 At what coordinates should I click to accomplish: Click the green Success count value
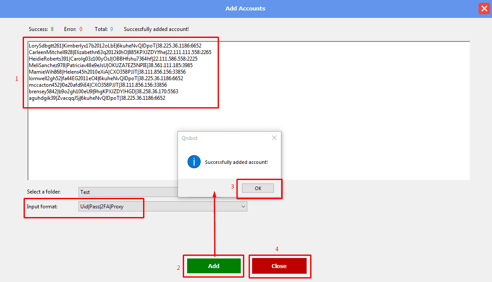[52, 29]
